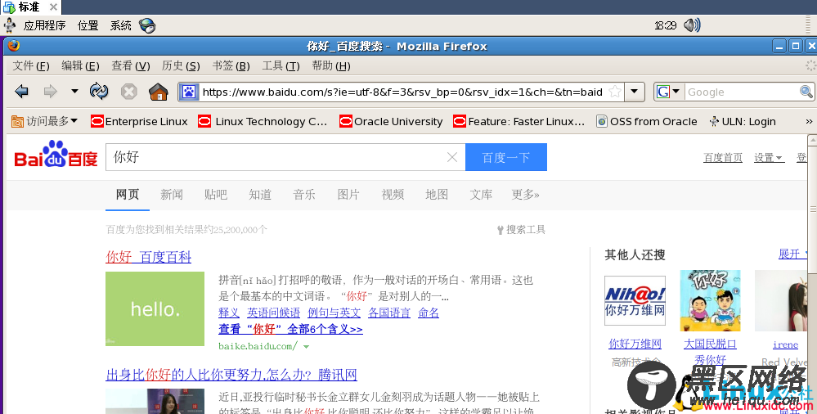
Task: Open the 释义 sublink
Action: [229, 313]
